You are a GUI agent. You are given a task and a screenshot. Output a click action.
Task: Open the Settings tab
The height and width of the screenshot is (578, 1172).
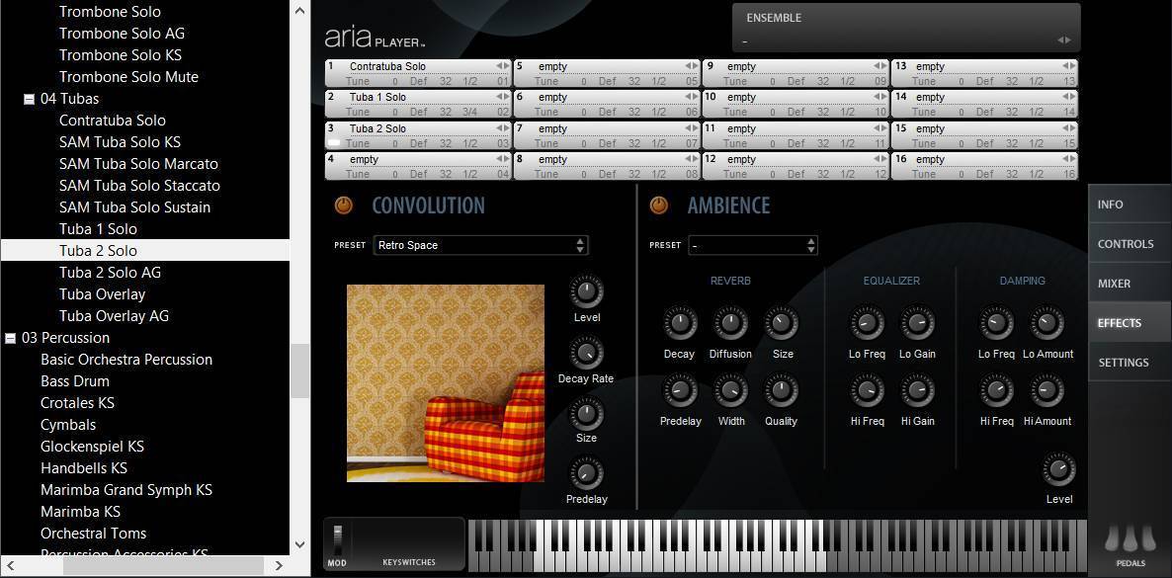click(x=1123, y=363)
